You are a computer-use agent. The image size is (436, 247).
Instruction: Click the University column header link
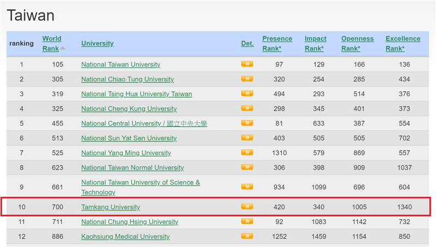(98, 44)
